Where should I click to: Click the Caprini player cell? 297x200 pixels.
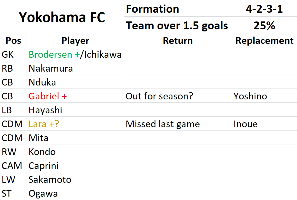(75, 165)
